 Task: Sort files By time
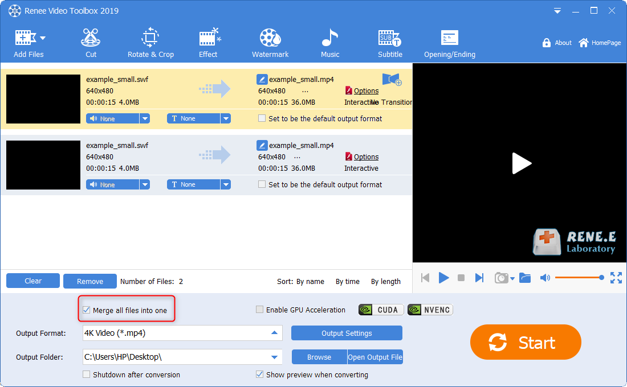347,281
